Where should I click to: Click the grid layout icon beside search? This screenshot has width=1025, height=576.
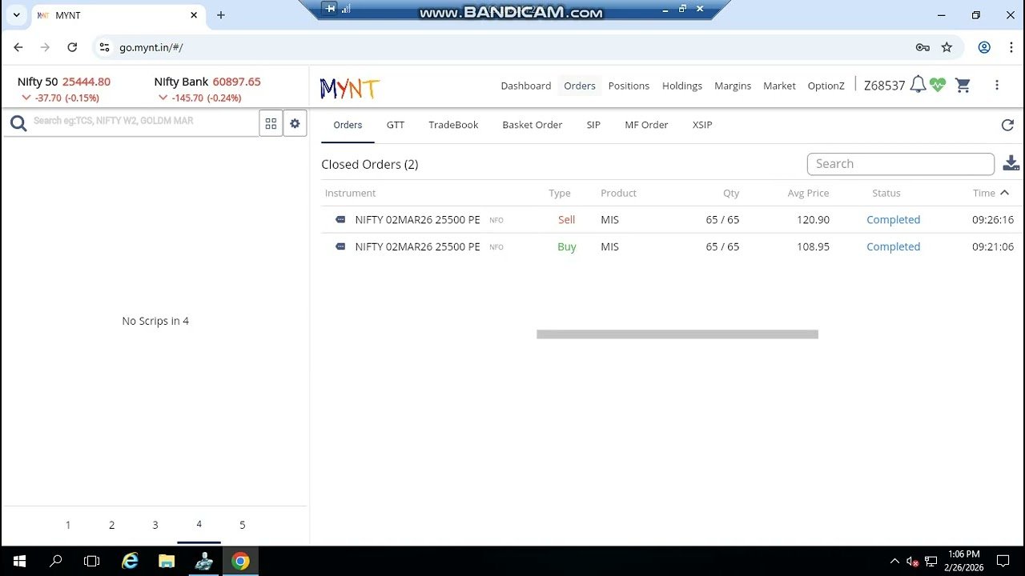(271, 122)
